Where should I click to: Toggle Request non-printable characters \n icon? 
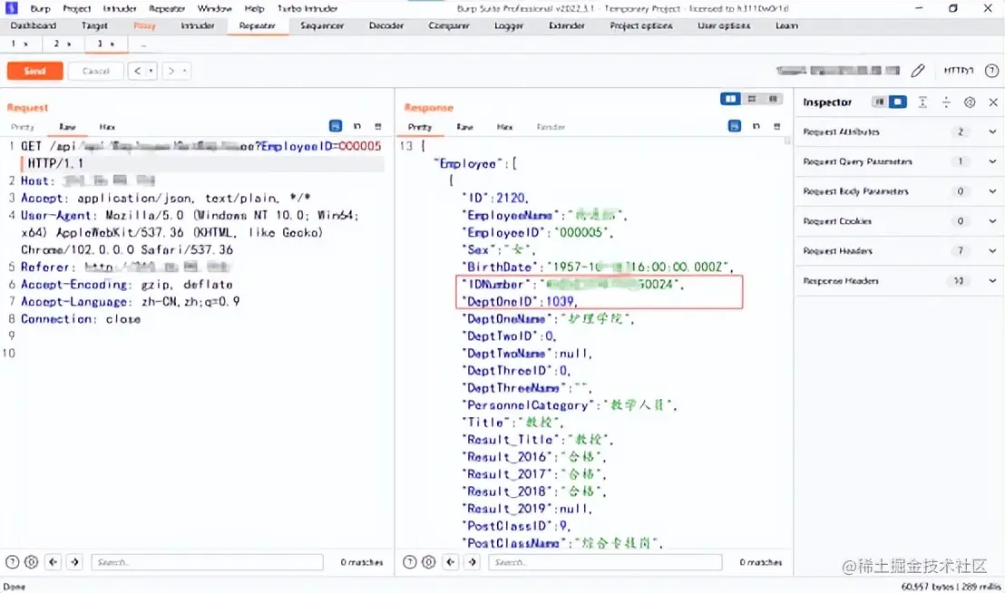coord(357,126)
